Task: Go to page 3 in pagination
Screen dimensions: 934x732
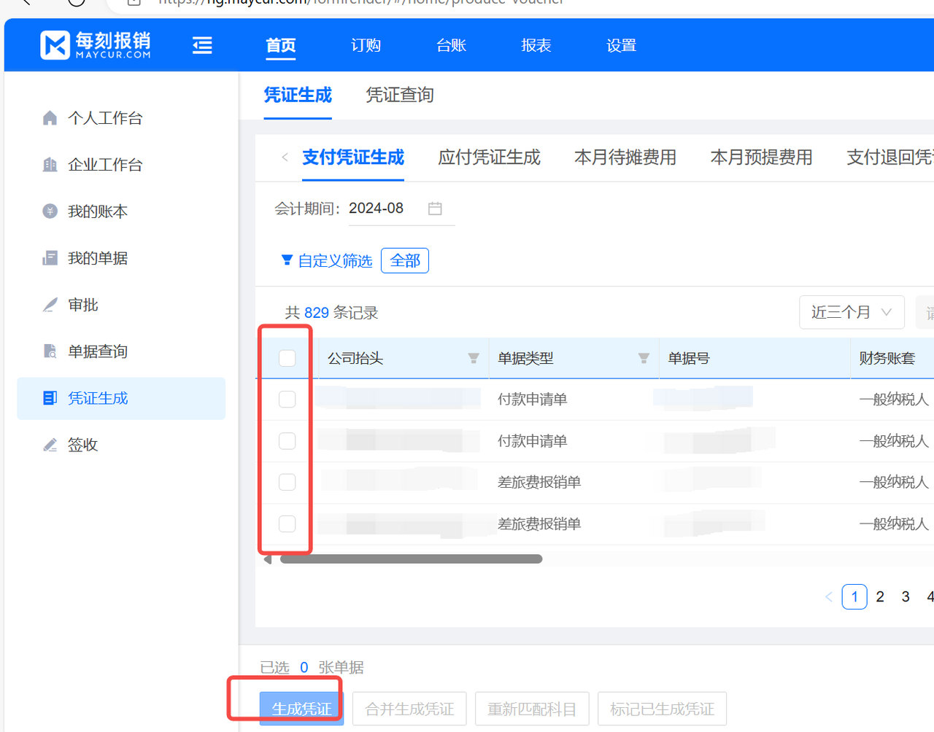Action: tap(906, 597)
